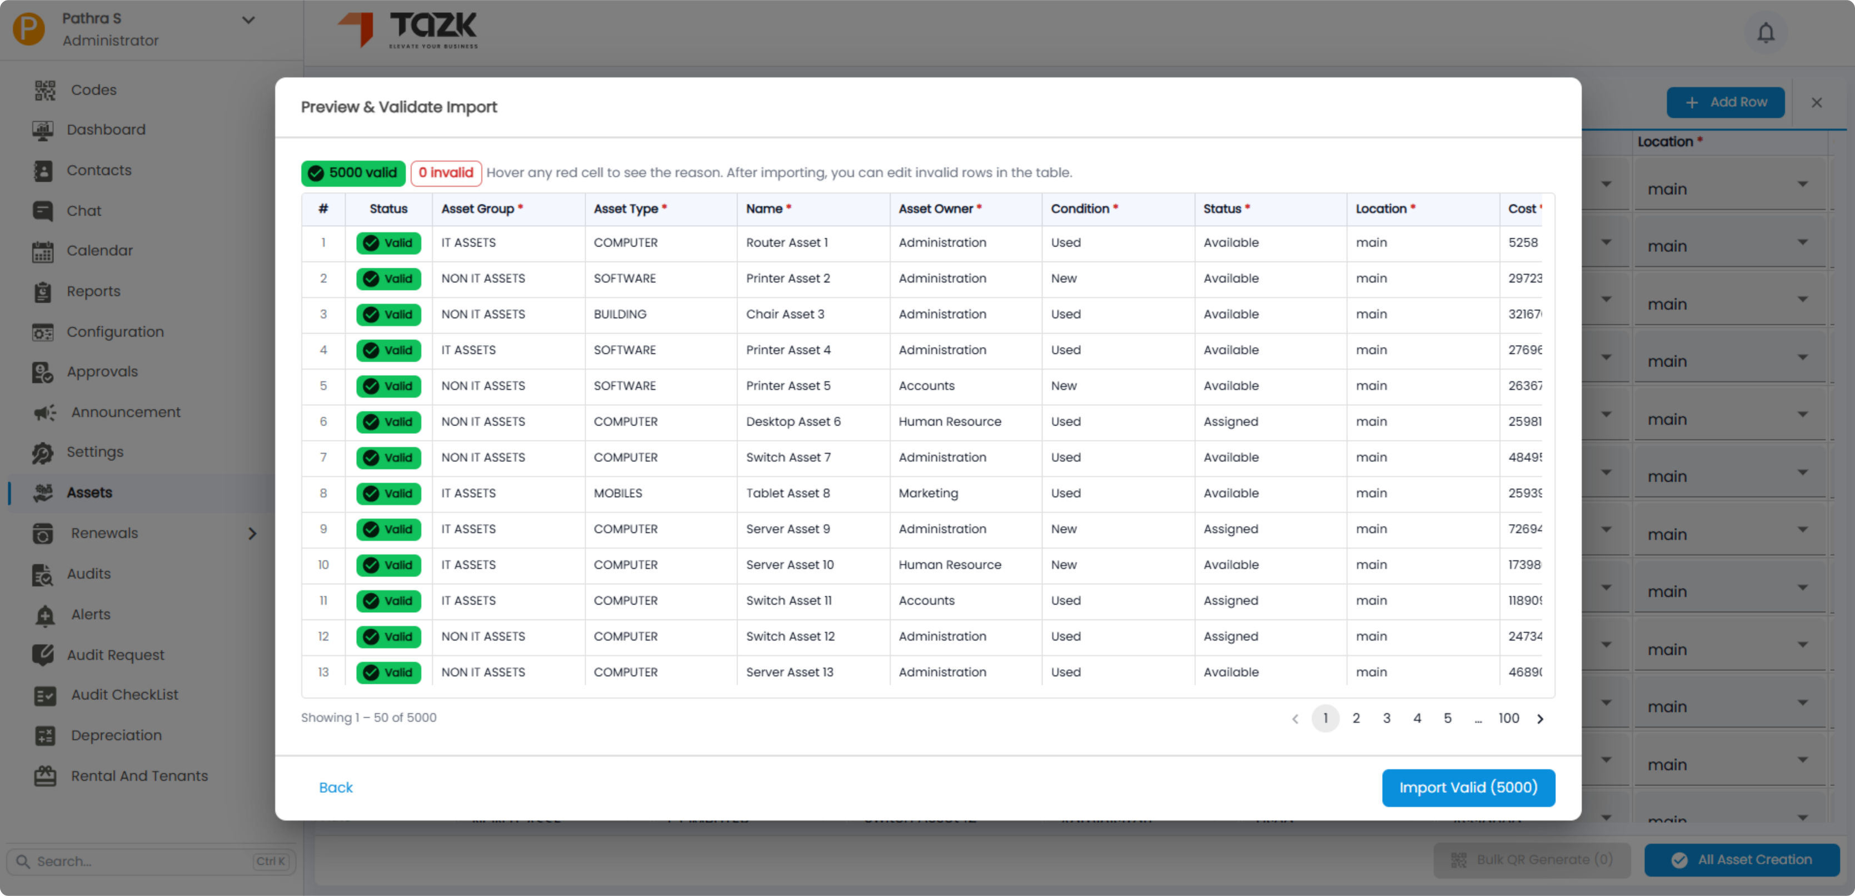This screenshot has height=896, width=1855.
Task: Expand the Pathra S account dropdown
Action: 248,20
